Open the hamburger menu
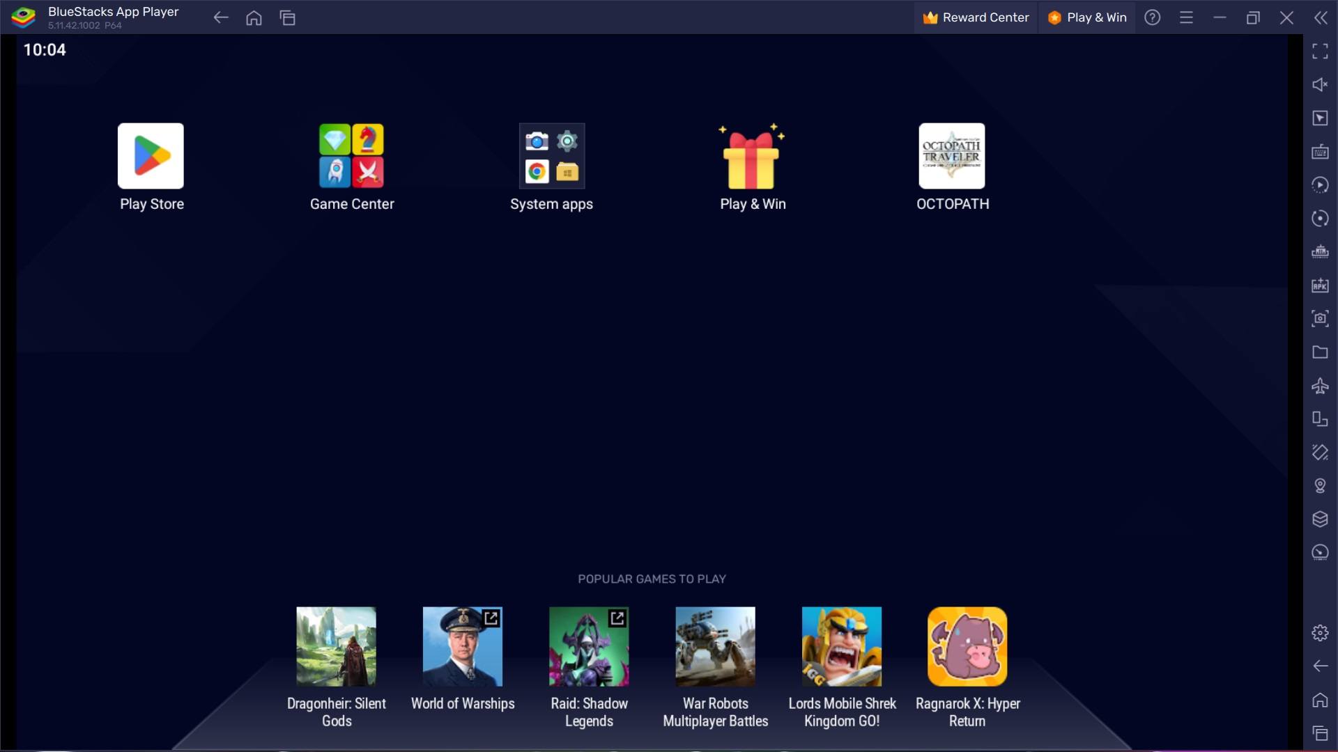This screenshot has width=1338, height=752. click(x=1186, y=17)
